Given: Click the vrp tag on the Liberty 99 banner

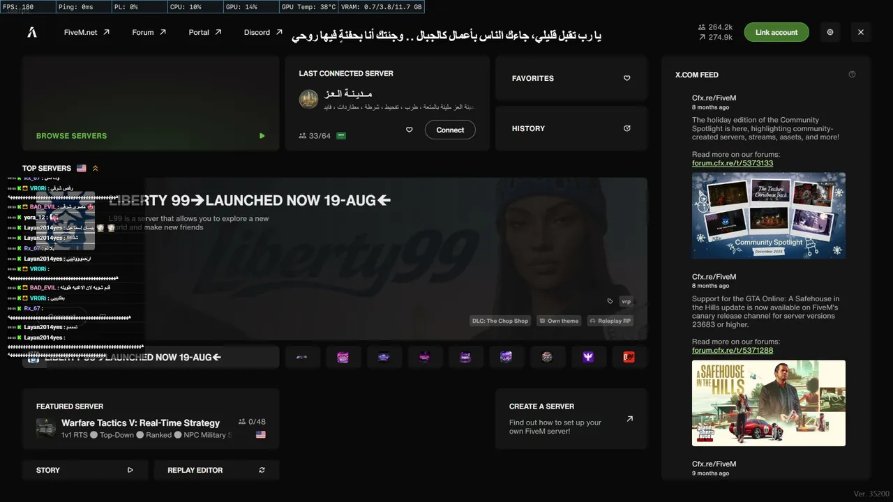Looking at the screenshot, I should pos(626,301).
